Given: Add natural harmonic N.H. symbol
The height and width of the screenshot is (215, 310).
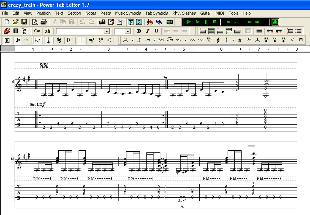Looking at the screenshot, I should tap(266, 40).
